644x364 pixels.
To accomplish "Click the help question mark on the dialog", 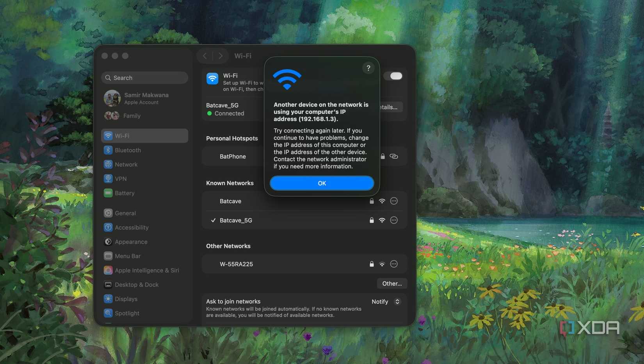I will [368, 68].
